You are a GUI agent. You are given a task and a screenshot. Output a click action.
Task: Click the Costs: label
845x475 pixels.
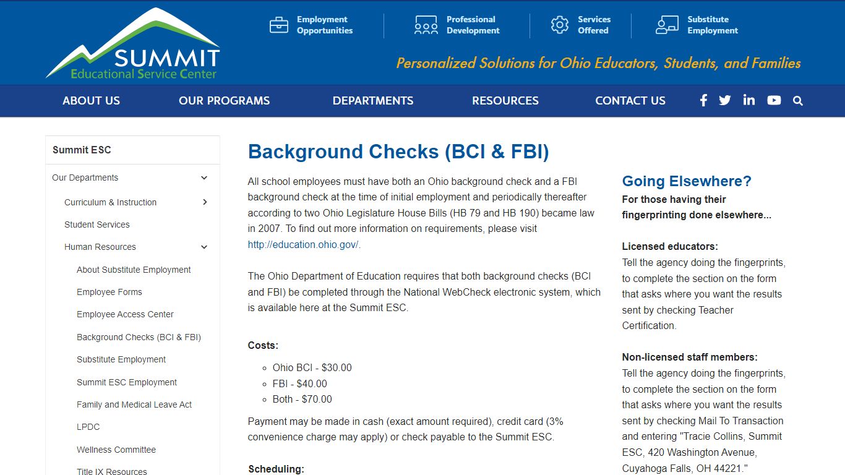coord(263,345)
